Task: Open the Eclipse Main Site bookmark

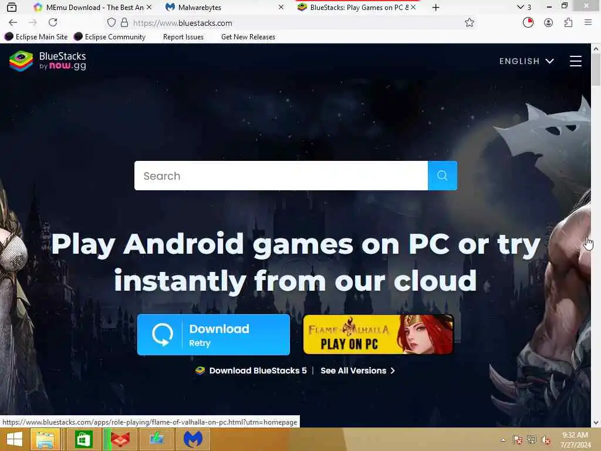Action: point(36,37)
